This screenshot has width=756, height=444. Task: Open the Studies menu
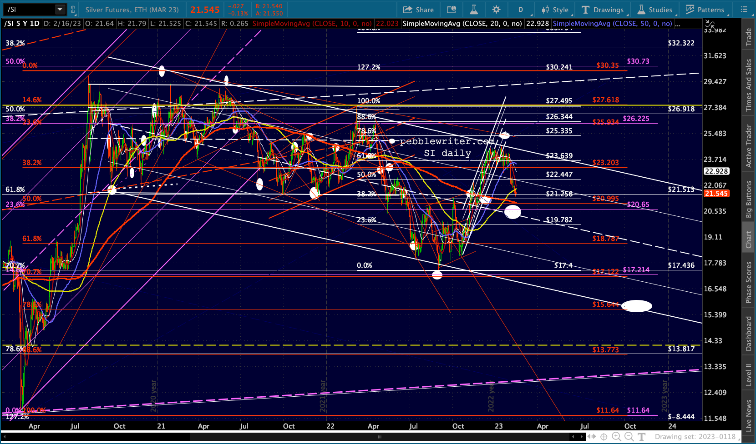(655, 10)
